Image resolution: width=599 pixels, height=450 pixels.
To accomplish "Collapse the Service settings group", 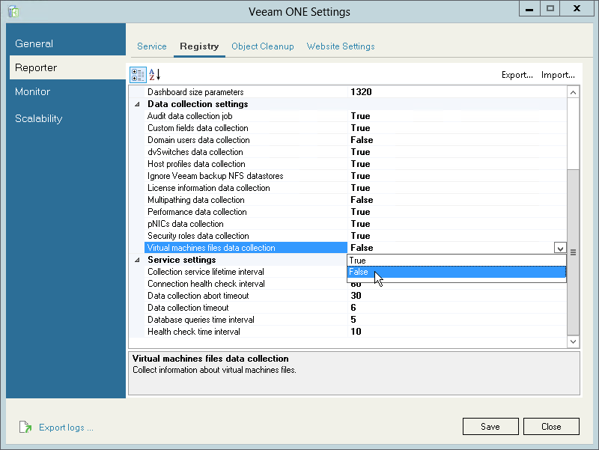I will coord(138,260).
